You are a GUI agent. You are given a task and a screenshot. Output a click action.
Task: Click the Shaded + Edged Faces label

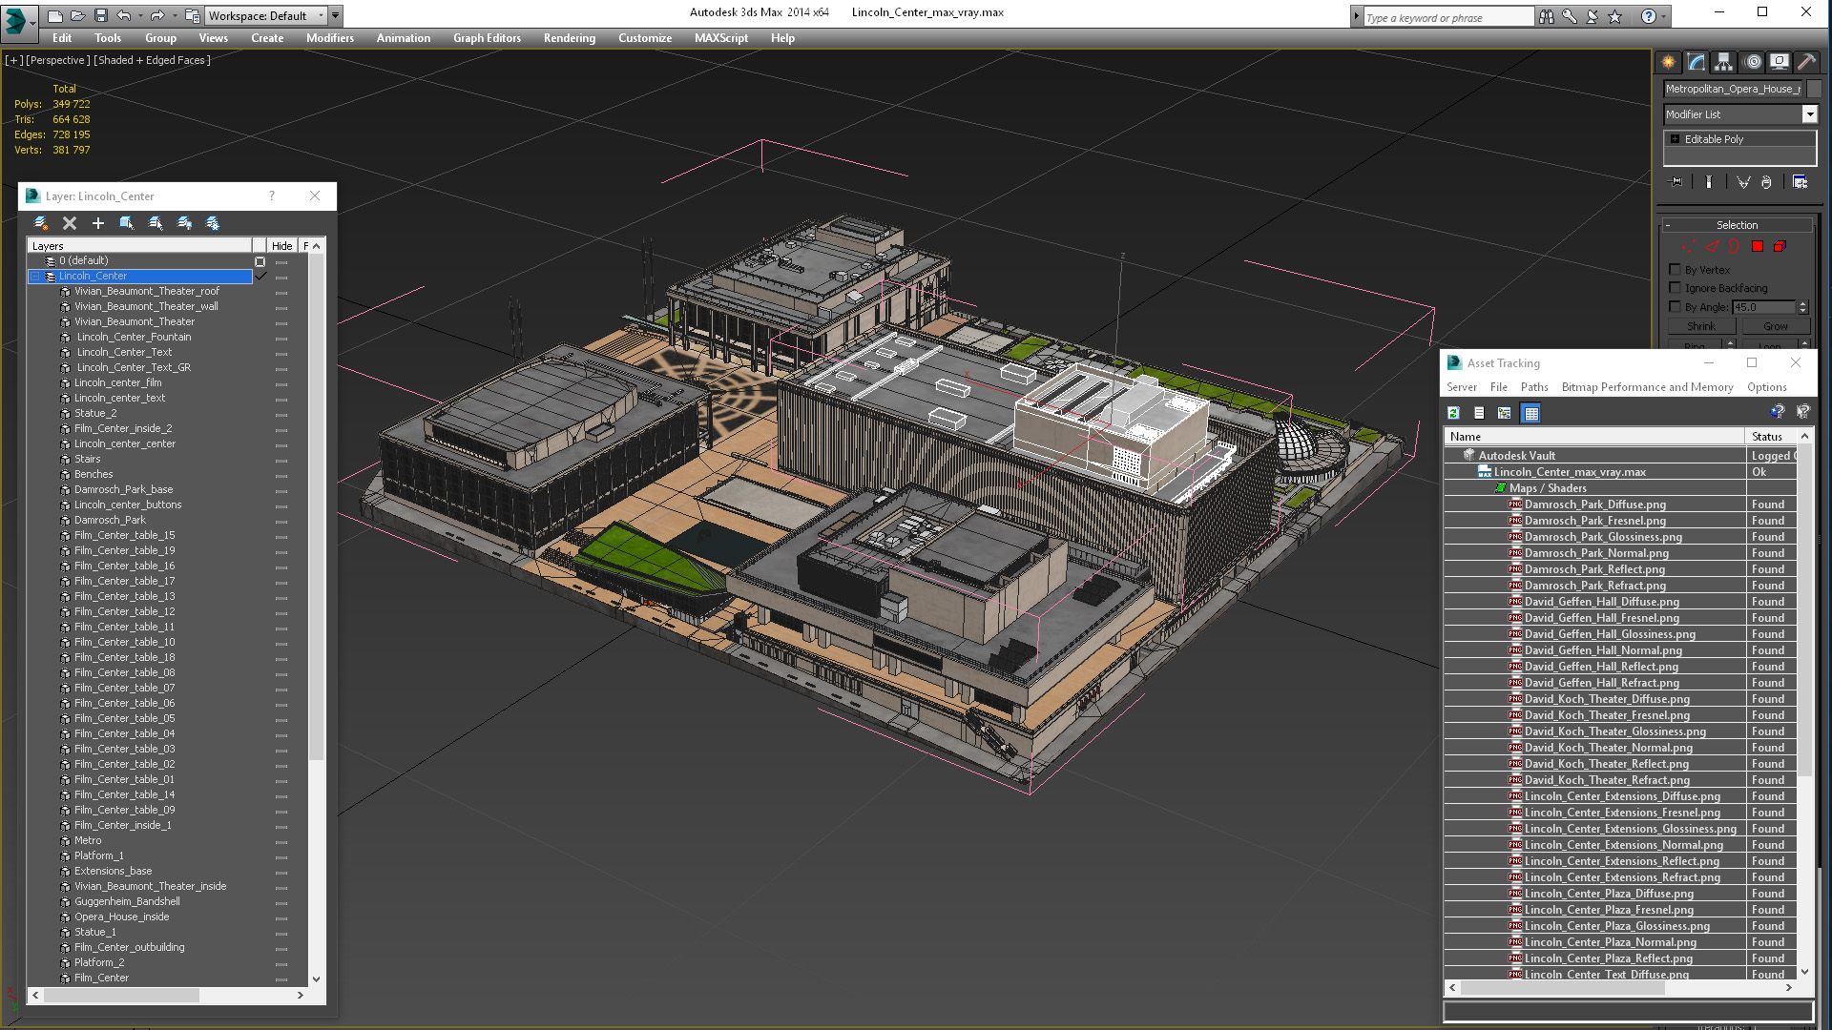coord(153,60)
